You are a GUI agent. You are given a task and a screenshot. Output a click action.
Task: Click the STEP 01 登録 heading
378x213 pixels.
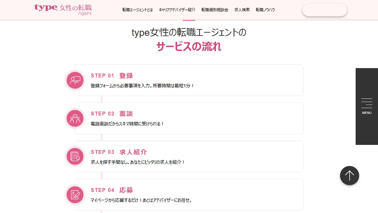click(x=112, y=76)
